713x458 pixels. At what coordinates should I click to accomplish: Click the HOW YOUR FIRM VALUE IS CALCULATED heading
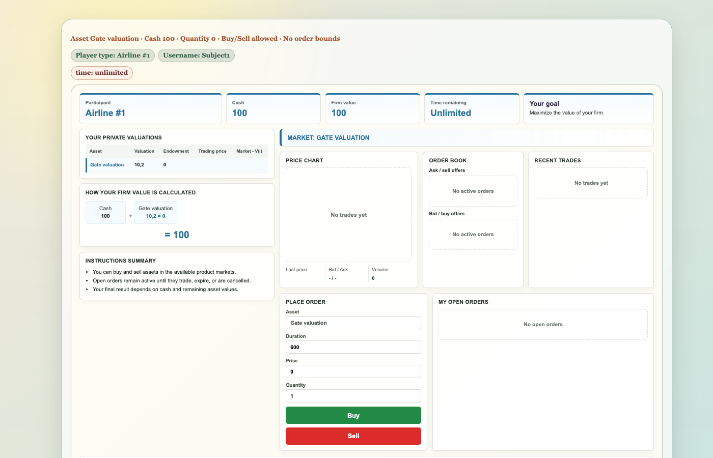click(x=141, y=192)
